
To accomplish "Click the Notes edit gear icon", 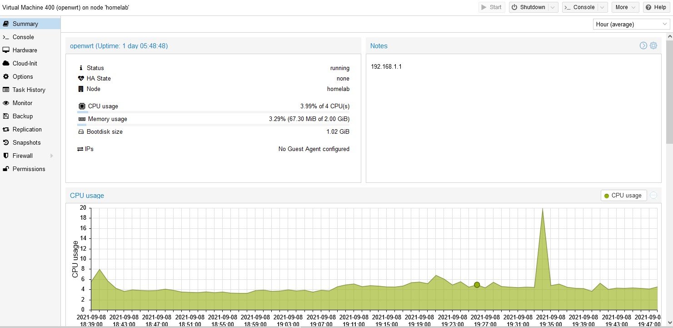I will point(653,46).
